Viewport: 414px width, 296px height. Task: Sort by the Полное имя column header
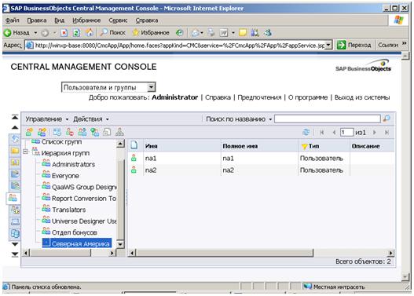click(x=259, y=146)
